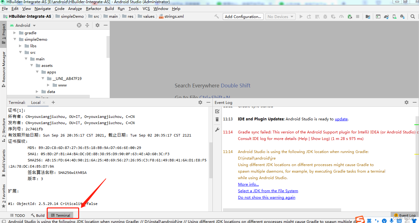
Task: Collapse the assets folder
Action: 31,66
